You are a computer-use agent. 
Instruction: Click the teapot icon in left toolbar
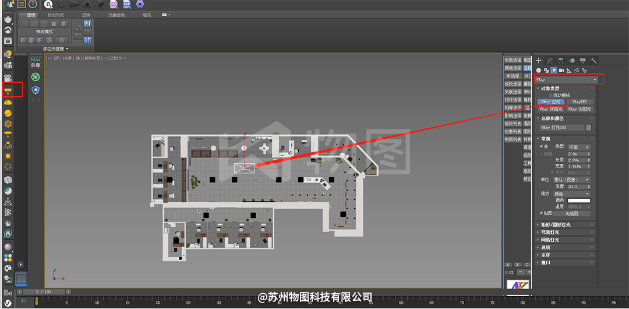point(8,19)
